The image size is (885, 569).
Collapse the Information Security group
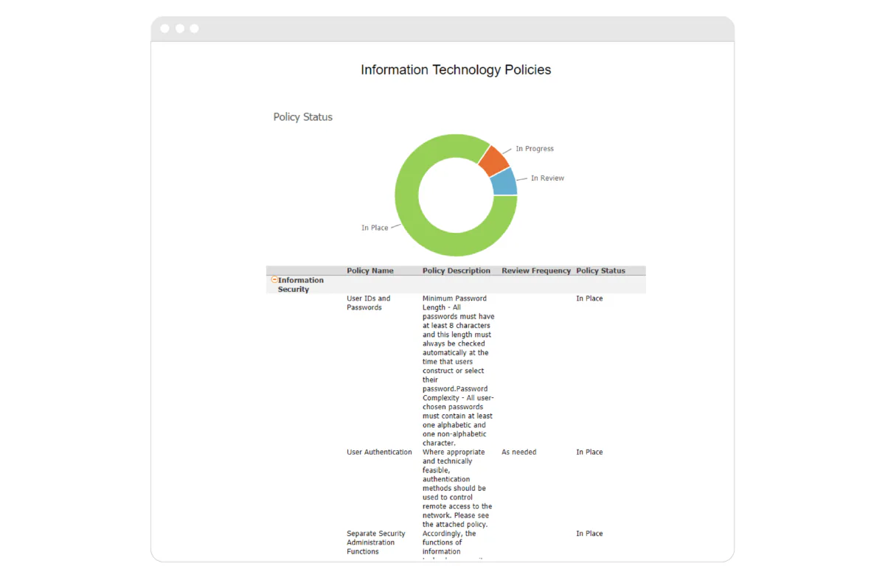tap(274, 280)
